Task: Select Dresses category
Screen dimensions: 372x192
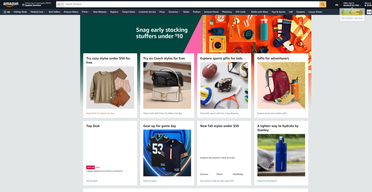Action: pos(204,174)
